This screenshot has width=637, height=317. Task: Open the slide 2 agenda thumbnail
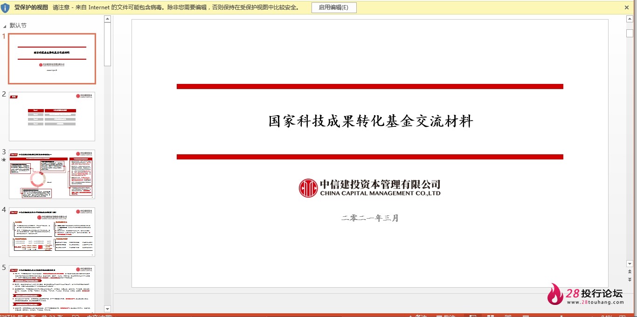[x=52, y=117]
